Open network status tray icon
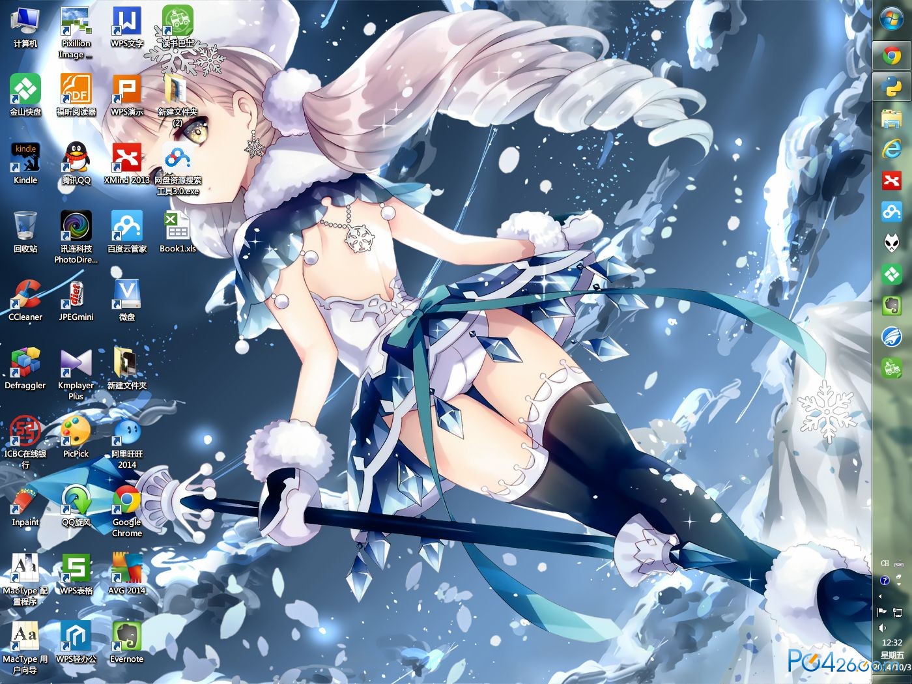 coord(898,612)
